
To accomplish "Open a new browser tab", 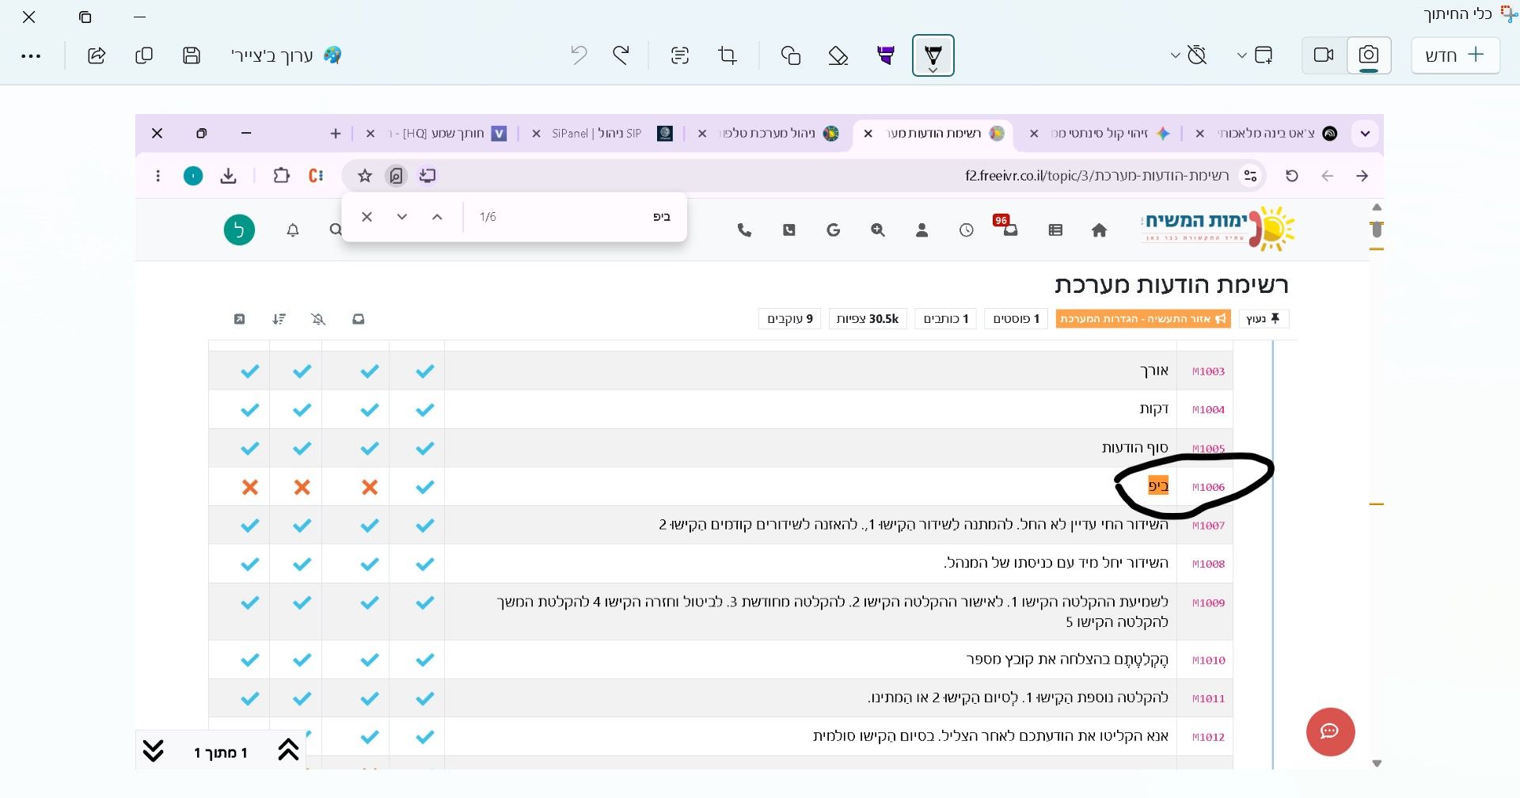I will [336, 134].
